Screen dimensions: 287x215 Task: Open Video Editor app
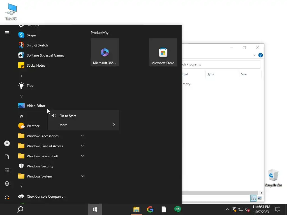pos(51,106)
